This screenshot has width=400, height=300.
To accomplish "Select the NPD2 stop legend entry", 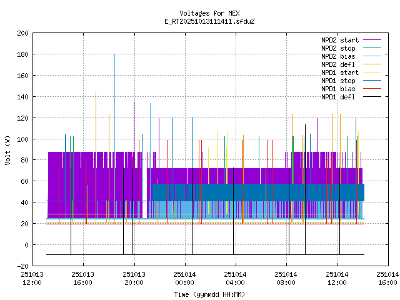I will pos(338,48).
